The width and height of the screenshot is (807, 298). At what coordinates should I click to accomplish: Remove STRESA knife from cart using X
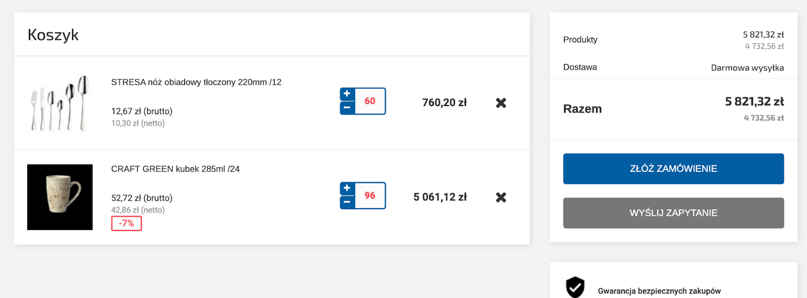point(501,103)
